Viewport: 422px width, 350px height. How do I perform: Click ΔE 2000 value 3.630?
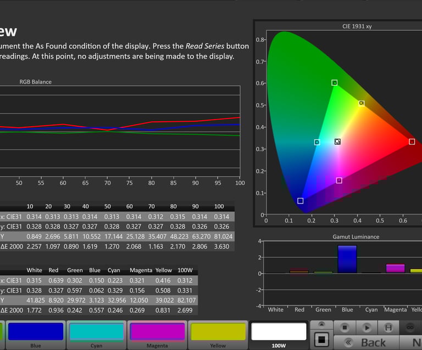click(x=221, y=246)
